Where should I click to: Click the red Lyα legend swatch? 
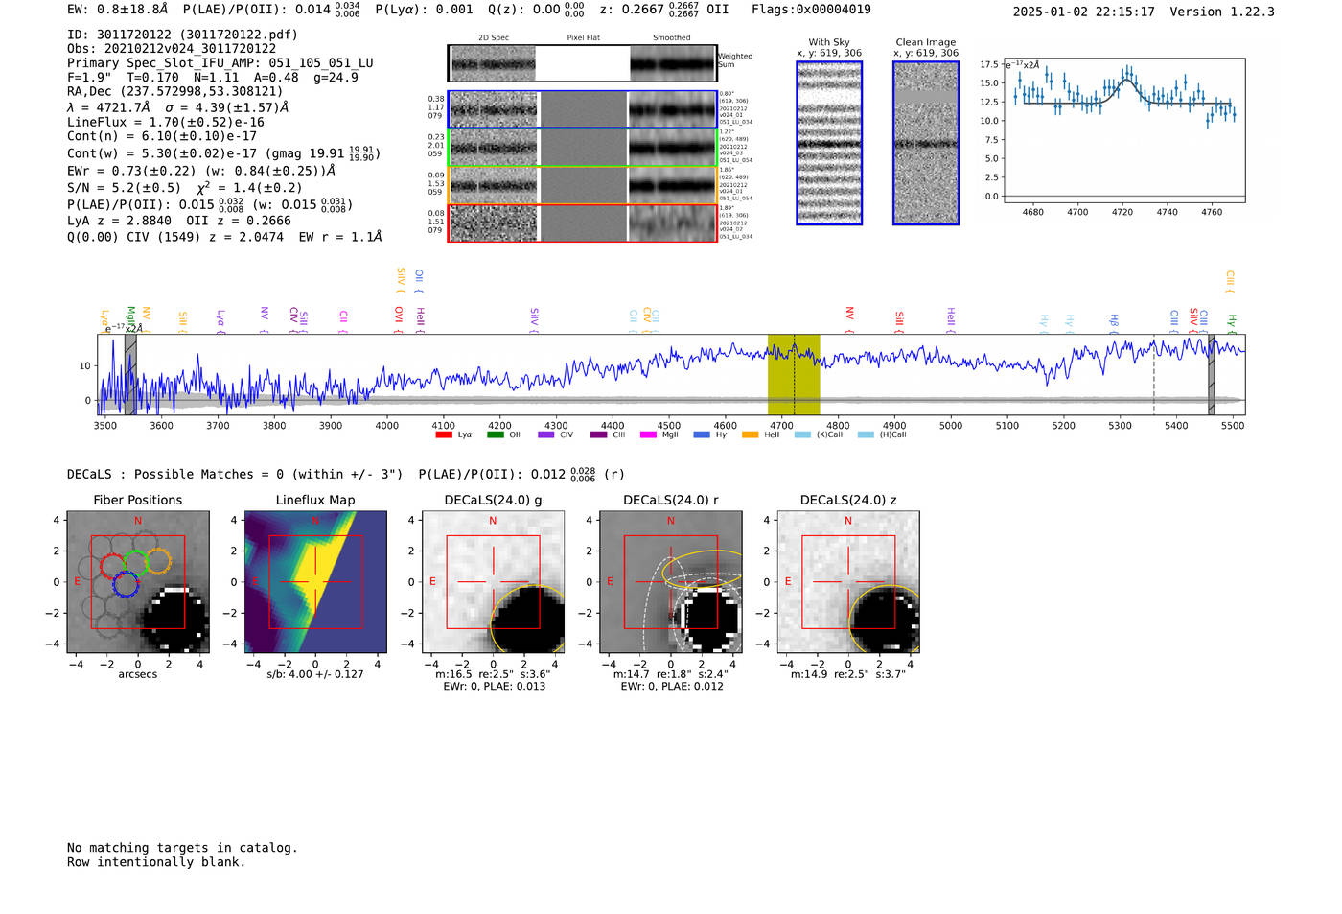pos(444,434)
